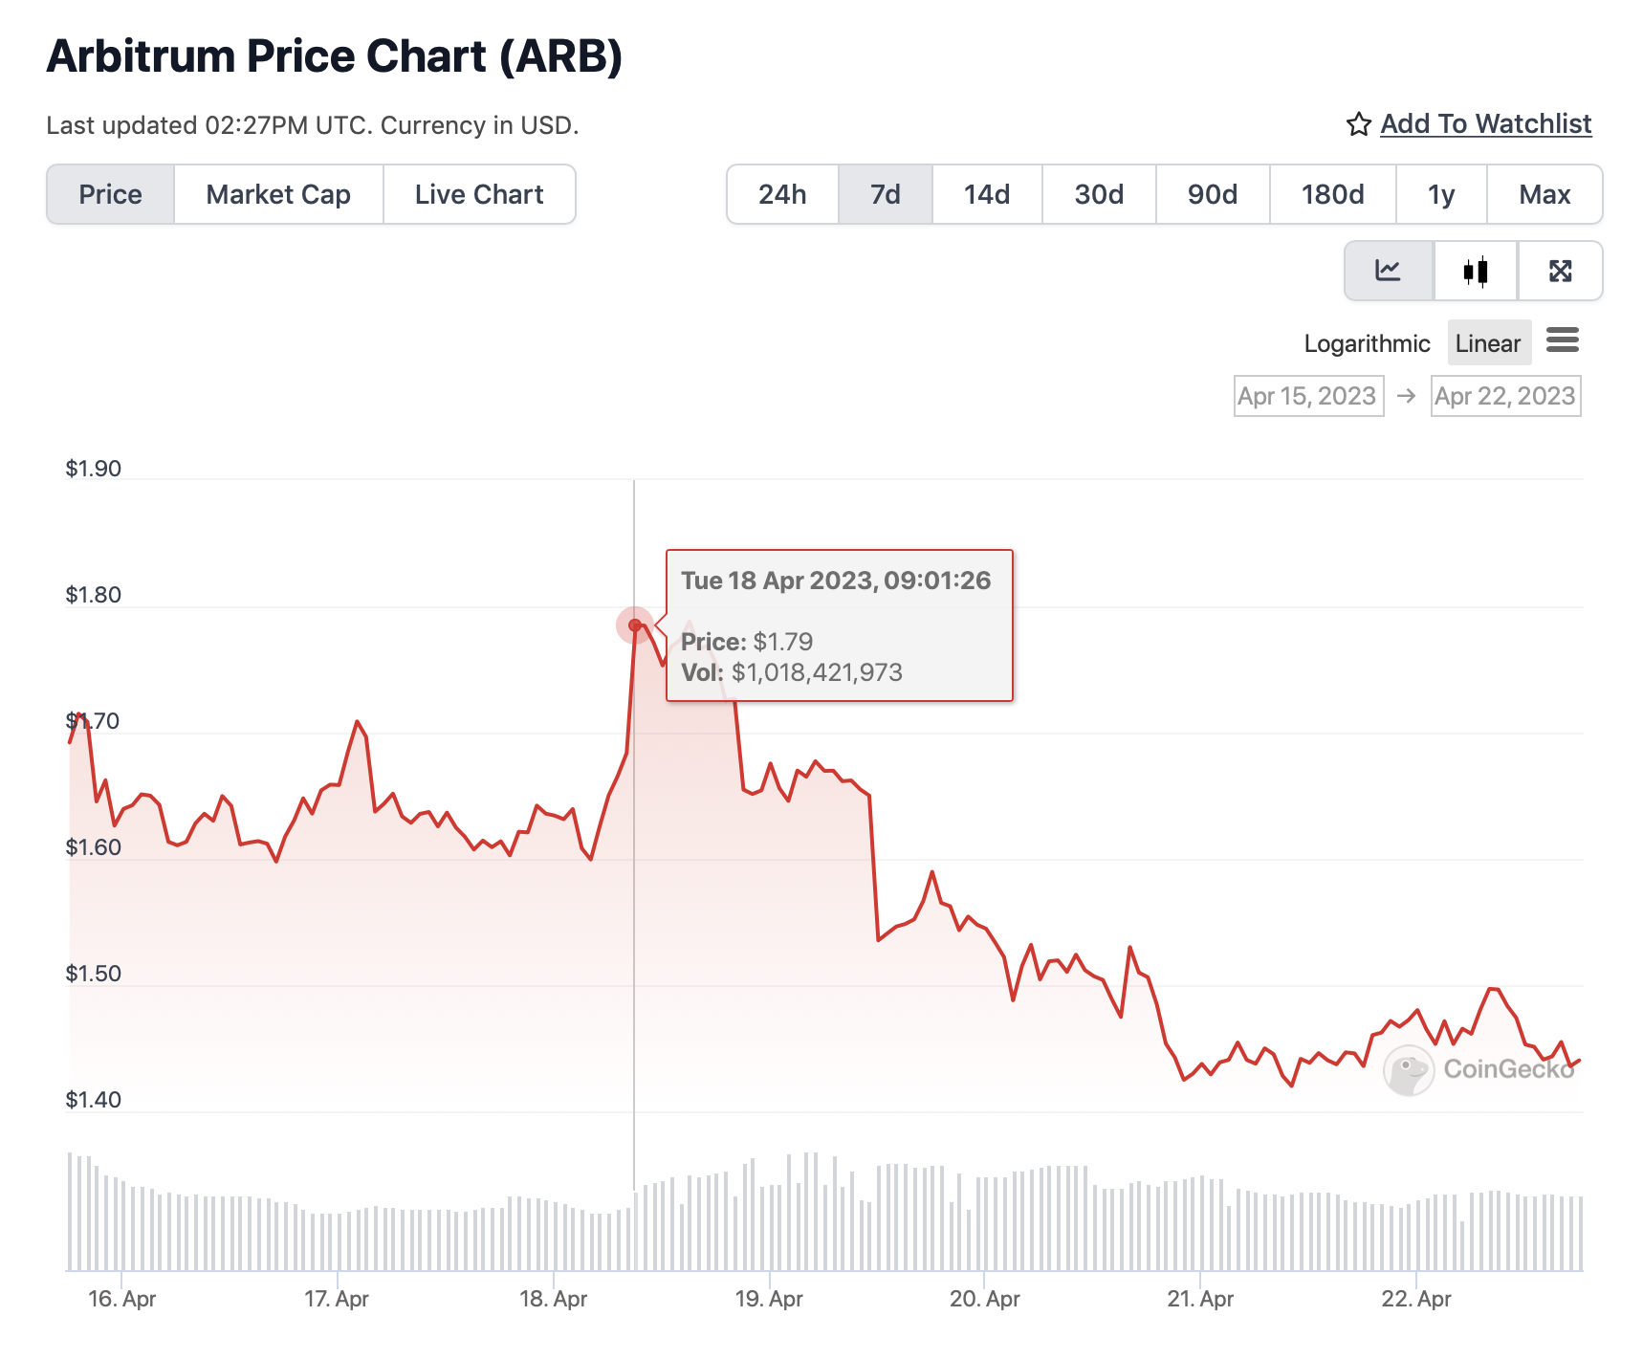This screenshot has height=1360, width=1643.
Task: Click the watchlist star icon
Action: click(1358, 124)
